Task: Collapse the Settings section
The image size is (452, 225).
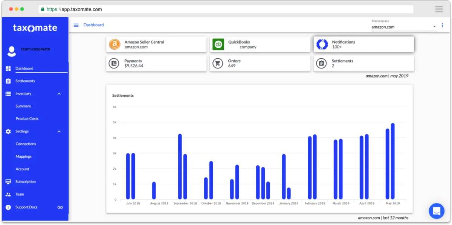Action: pyautogui.click(x=59, y=131)
